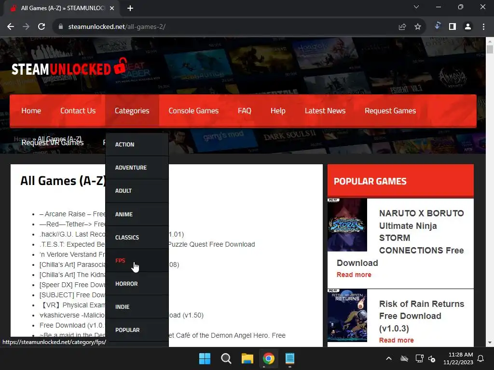This screenshot has width=494, height=370.
Task: Go back with the browser back arrow
Action: click(11, 27)
